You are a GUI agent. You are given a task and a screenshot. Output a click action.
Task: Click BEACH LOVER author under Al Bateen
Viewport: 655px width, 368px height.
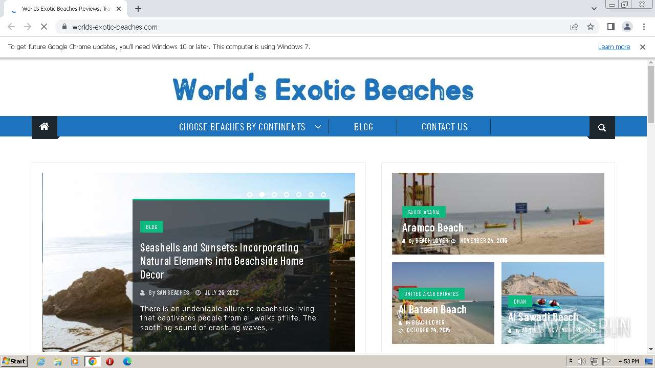(428, 323)
